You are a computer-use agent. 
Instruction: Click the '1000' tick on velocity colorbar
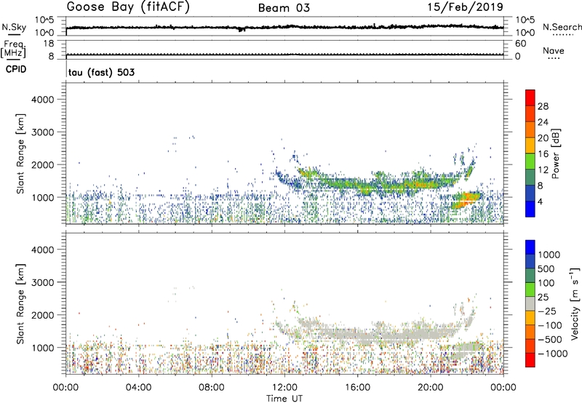[549, 255]
